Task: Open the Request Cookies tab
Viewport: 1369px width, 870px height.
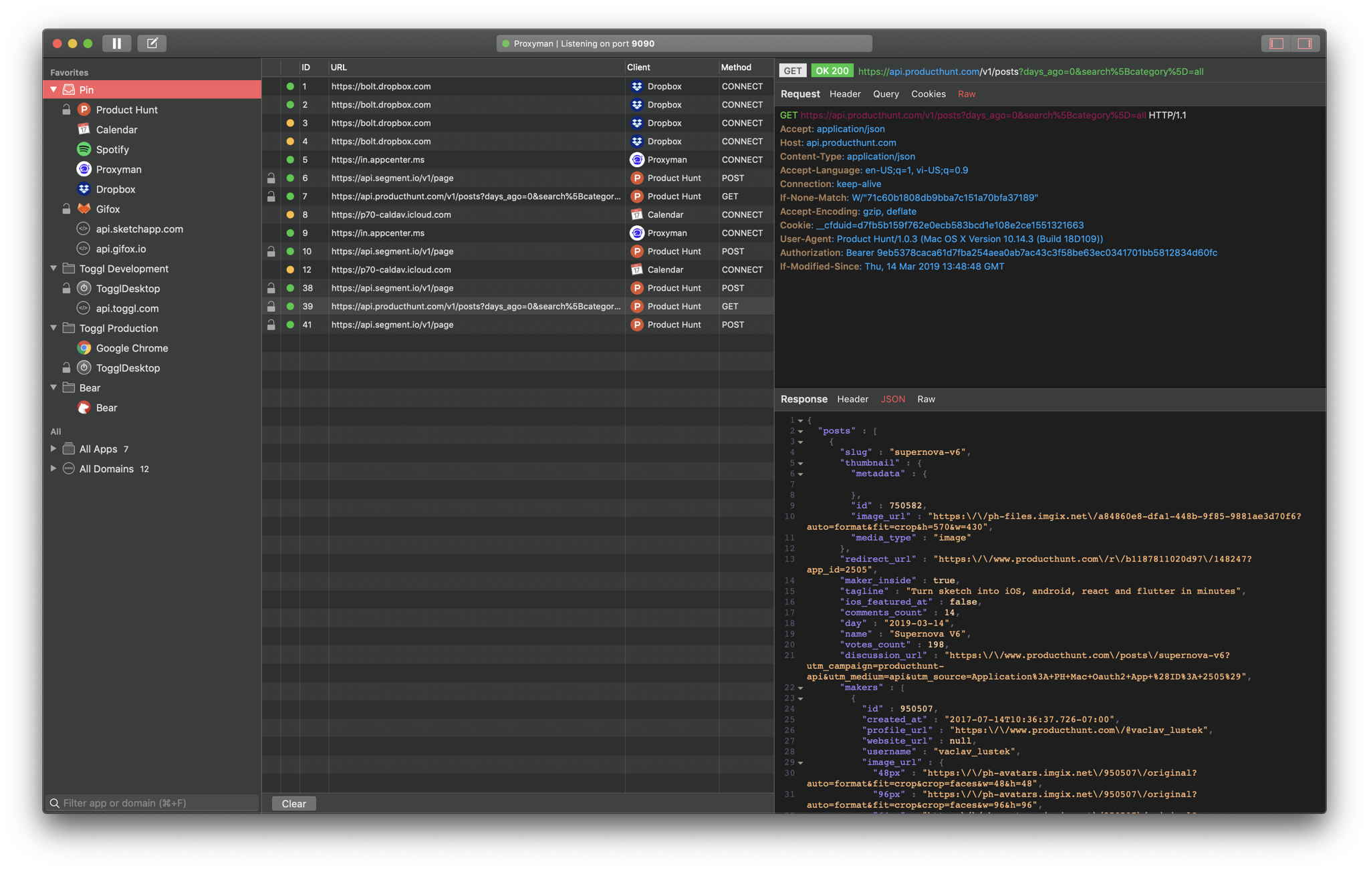Action: tap(928, 94)
